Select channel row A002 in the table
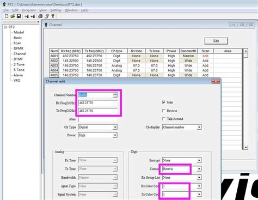Screen dimensions: 258x200 pos(146,60)
